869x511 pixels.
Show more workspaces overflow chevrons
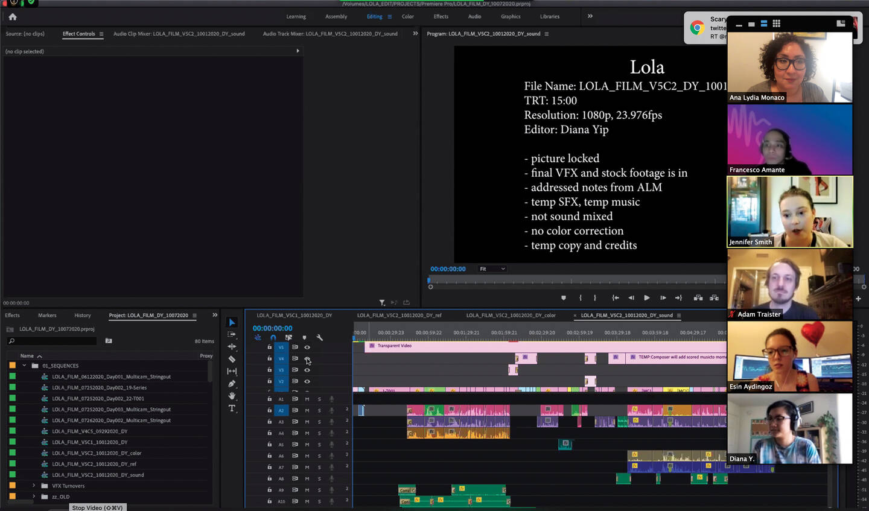pyautogui.click(x=590, y=16)
